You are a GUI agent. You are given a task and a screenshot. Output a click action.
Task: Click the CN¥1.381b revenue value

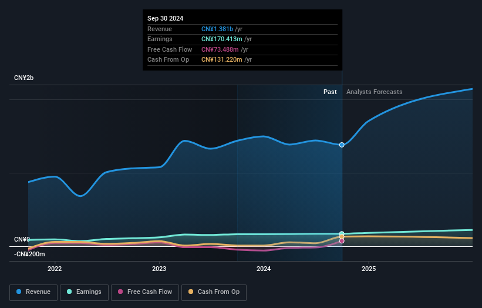(x=217, y=29)
